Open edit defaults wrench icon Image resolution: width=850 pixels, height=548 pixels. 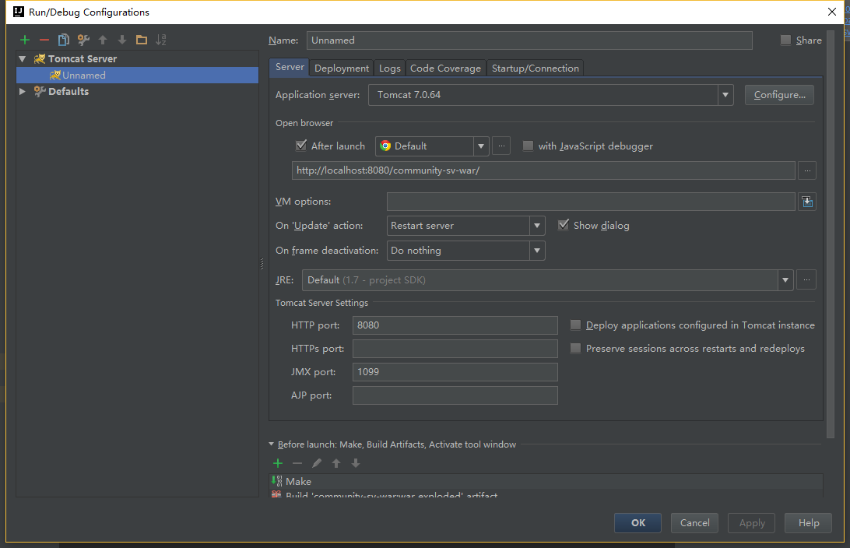[x=83, y=40]
